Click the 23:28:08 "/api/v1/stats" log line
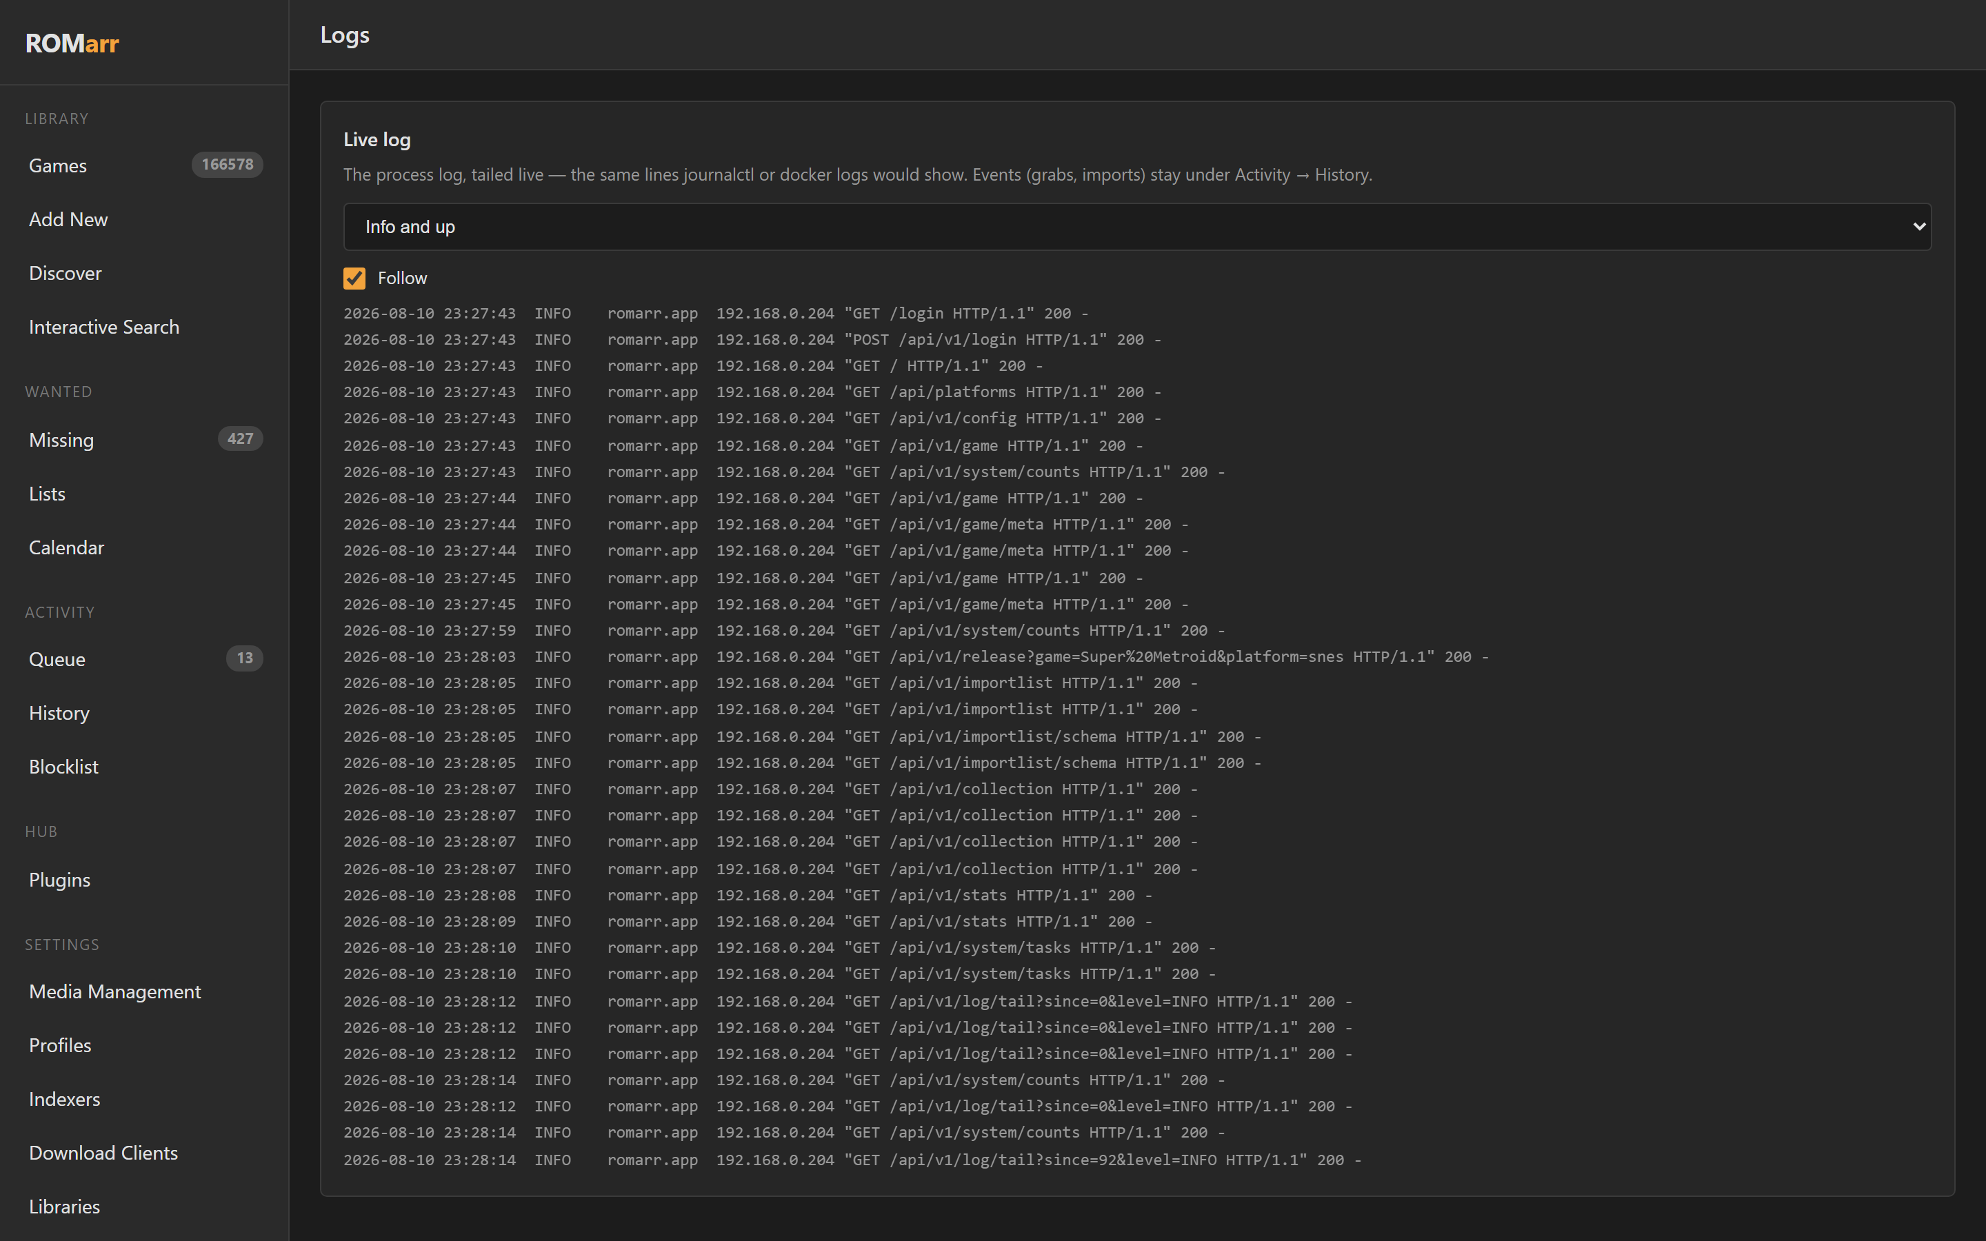 (x=748, y=896)
